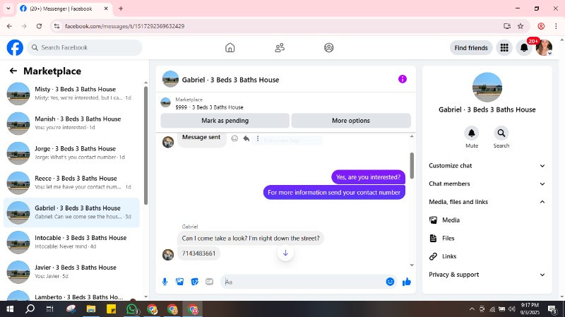
Task: Open Windows taskbar search
Action: (x=30, y=309)
